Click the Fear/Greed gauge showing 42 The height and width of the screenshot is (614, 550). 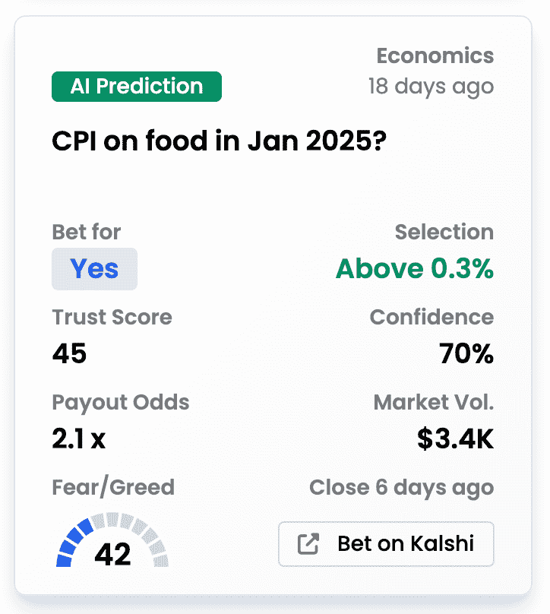click(112, 540)
